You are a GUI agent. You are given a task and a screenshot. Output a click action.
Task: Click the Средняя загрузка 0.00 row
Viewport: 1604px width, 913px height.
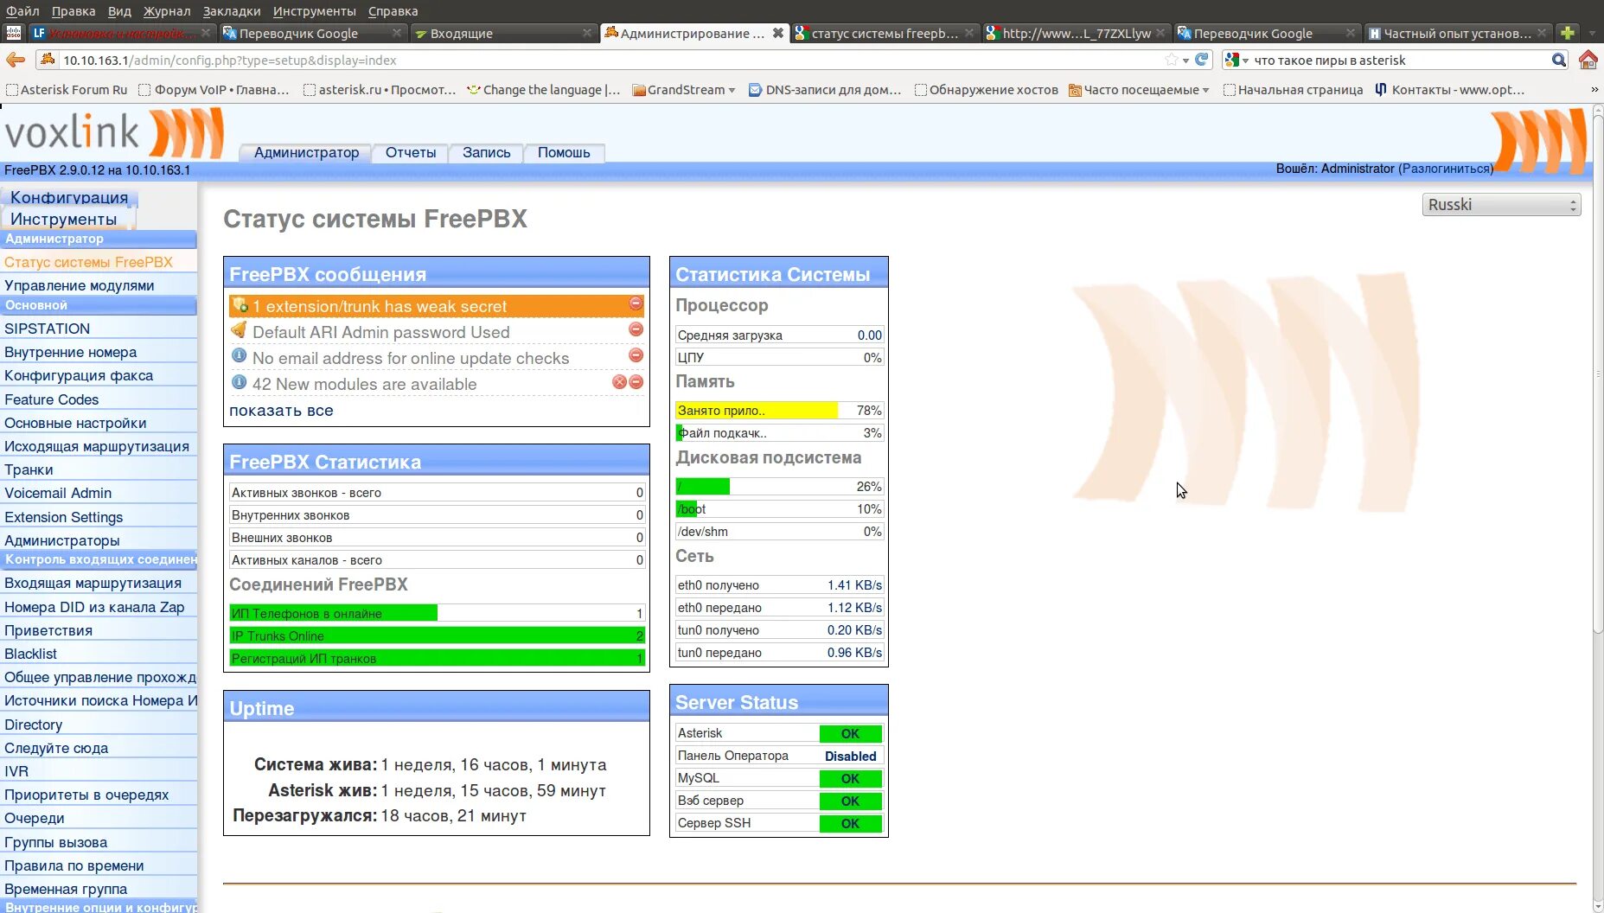coord(778,335)
